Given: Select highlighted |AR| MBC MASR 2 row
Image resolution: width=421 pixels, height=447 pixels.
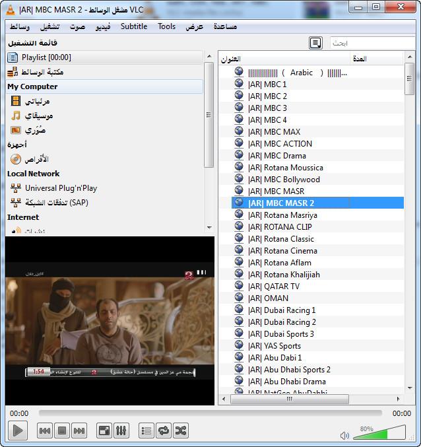Looking at the screenshot, I should point(317,203).
